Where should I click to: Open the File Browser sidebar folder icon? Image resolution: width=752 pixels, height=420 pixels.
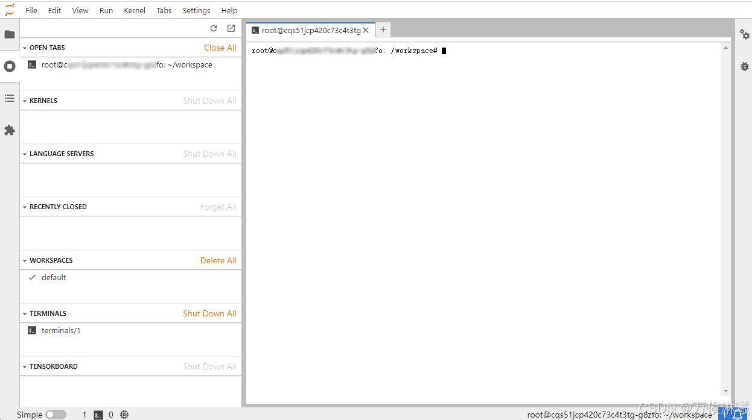pyautogui.click(x=10, y=34)
